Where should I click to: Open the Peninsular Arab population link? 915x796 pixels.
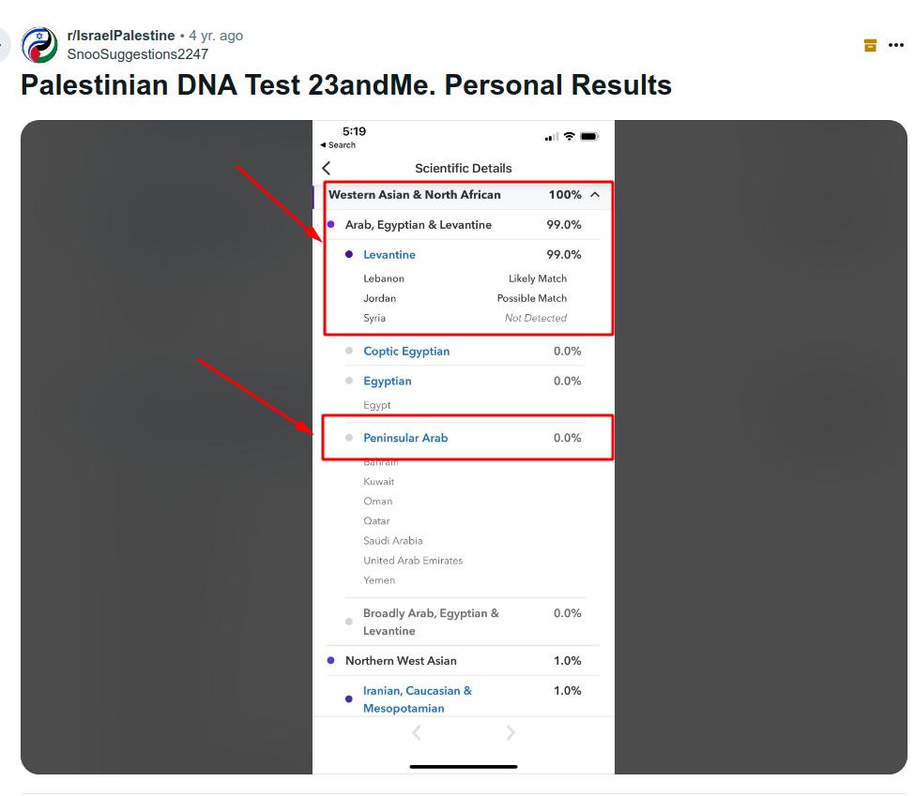click(405, 438)
